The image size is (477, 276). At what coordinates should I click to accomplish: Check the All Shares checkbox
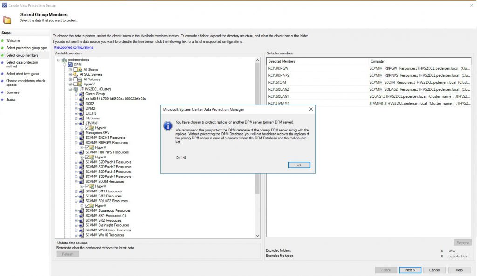75,70
